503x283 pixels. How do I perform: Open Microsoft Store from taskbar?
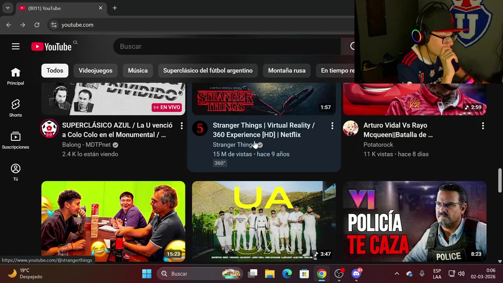(304, 274)
